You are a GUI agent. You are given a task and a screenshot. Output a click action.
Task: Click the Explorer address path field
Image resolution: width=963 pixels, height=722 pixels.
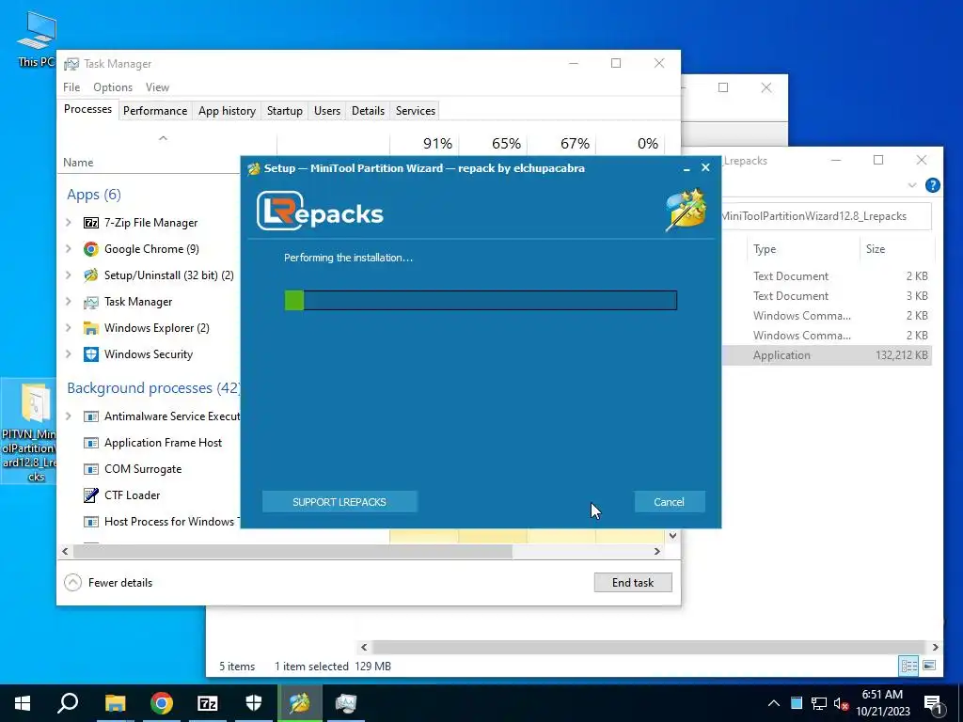[826, 216]
